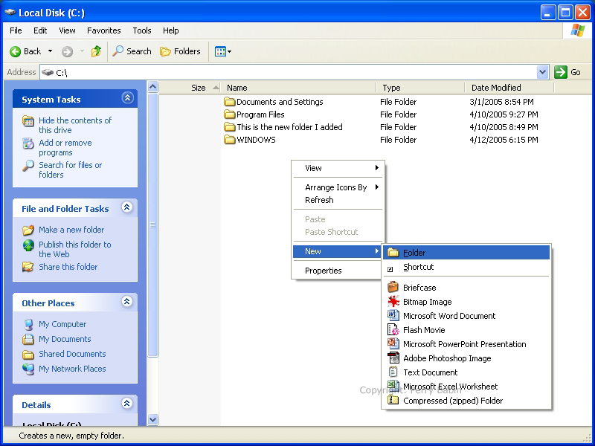Viewport: 595px width, 446px height.
Task: Sort by the Type column header
Action: (x=420, y=88)
